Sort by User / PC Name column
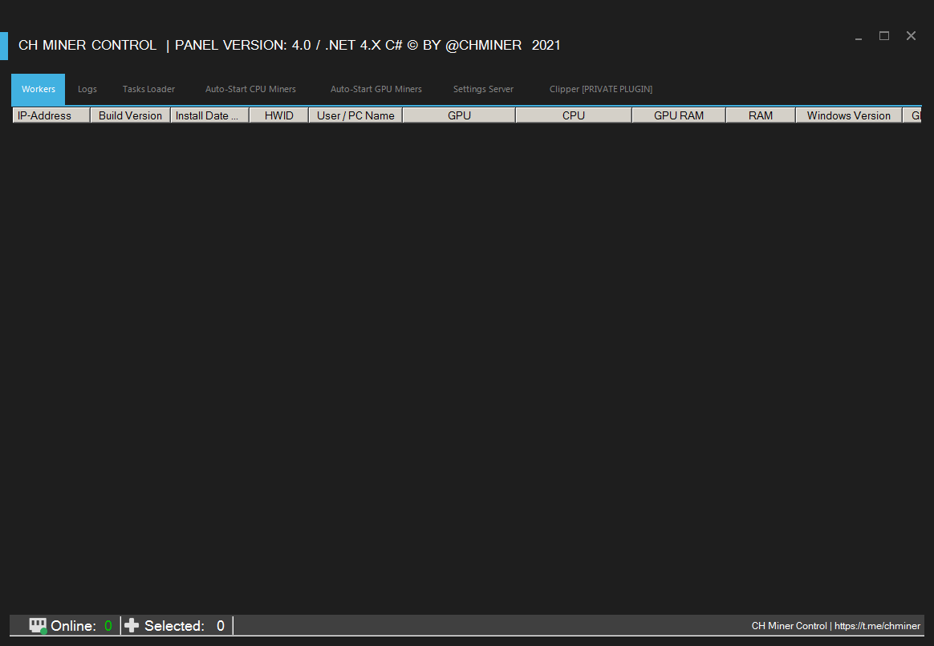Image resolution: width=934 pixels, height=646 pixels. pyautogui.click(x=355, y=115)
